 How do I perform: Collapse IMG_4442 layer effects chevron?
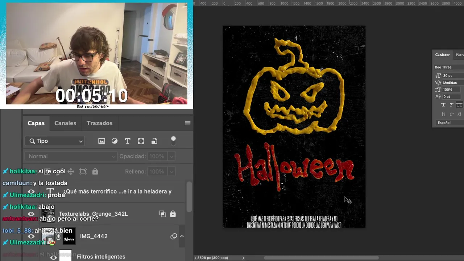pyautogui.click(x=182, y=236)
